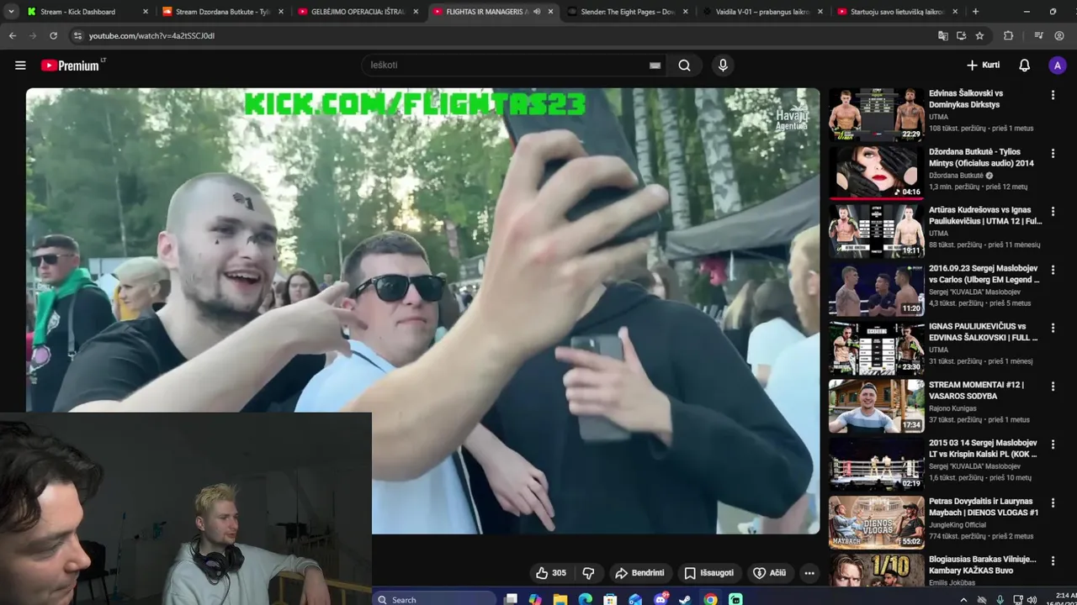Click the Rajono Kunigas channel name
The width and height of the screenshot is (1077, 605).
(x=954, y=408)
